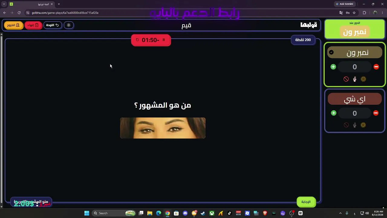Screen dimensions: 387x218
Task: Click the قولبها site logo
Action: (x=309, y=25)
